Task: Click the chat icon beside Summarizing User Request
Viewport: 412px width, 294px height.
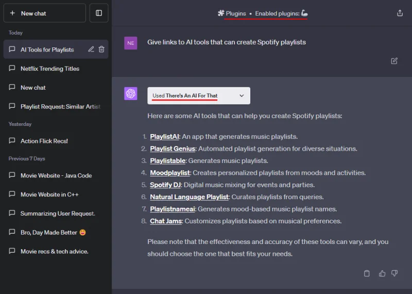Action: [x=12, y=213]
